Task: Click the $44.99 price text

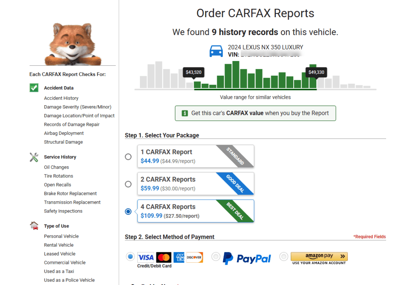Action: click(150, 161)
